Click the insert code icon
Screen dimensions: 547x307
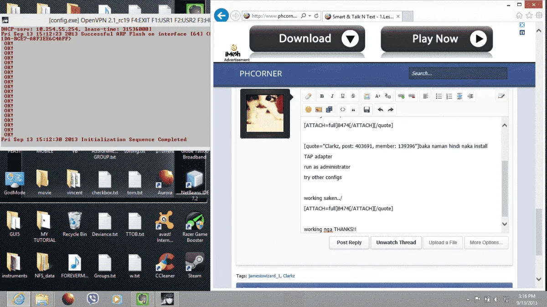[343, 110]
